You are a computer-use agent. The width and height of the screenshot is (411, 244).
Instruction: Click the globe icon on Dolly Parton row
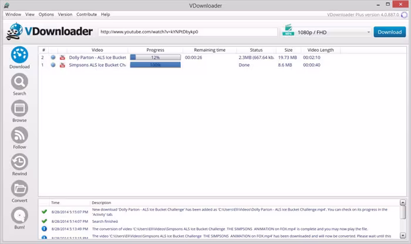coord(53,57)
